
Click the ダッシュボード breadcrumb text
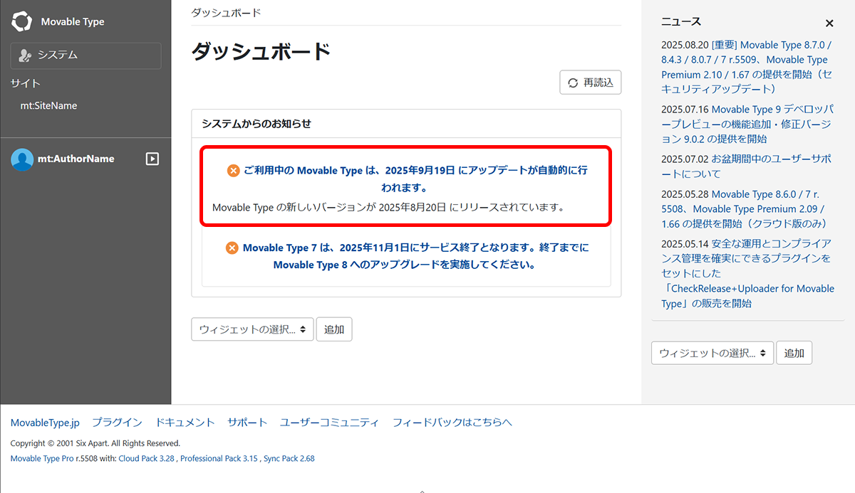[x=226, y=13]
